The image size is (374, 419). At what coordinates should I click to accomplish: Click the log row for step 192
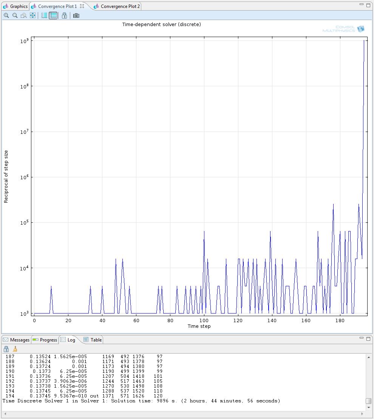click(84, 381)
